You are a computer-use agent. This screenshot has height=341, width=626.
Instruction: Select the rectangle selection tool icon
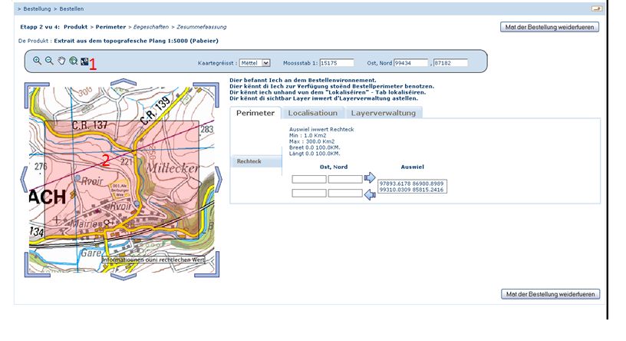point(84,61)
